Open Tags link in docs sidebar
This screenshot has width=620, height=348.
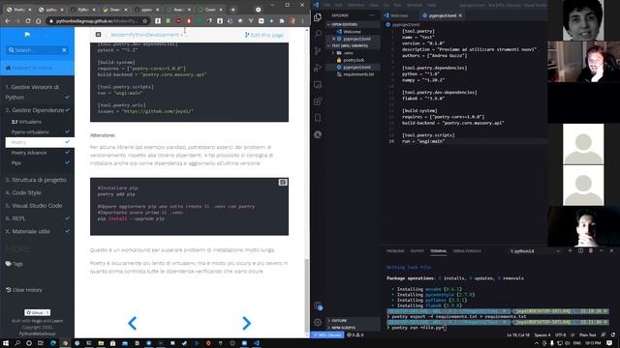(15, 264)
